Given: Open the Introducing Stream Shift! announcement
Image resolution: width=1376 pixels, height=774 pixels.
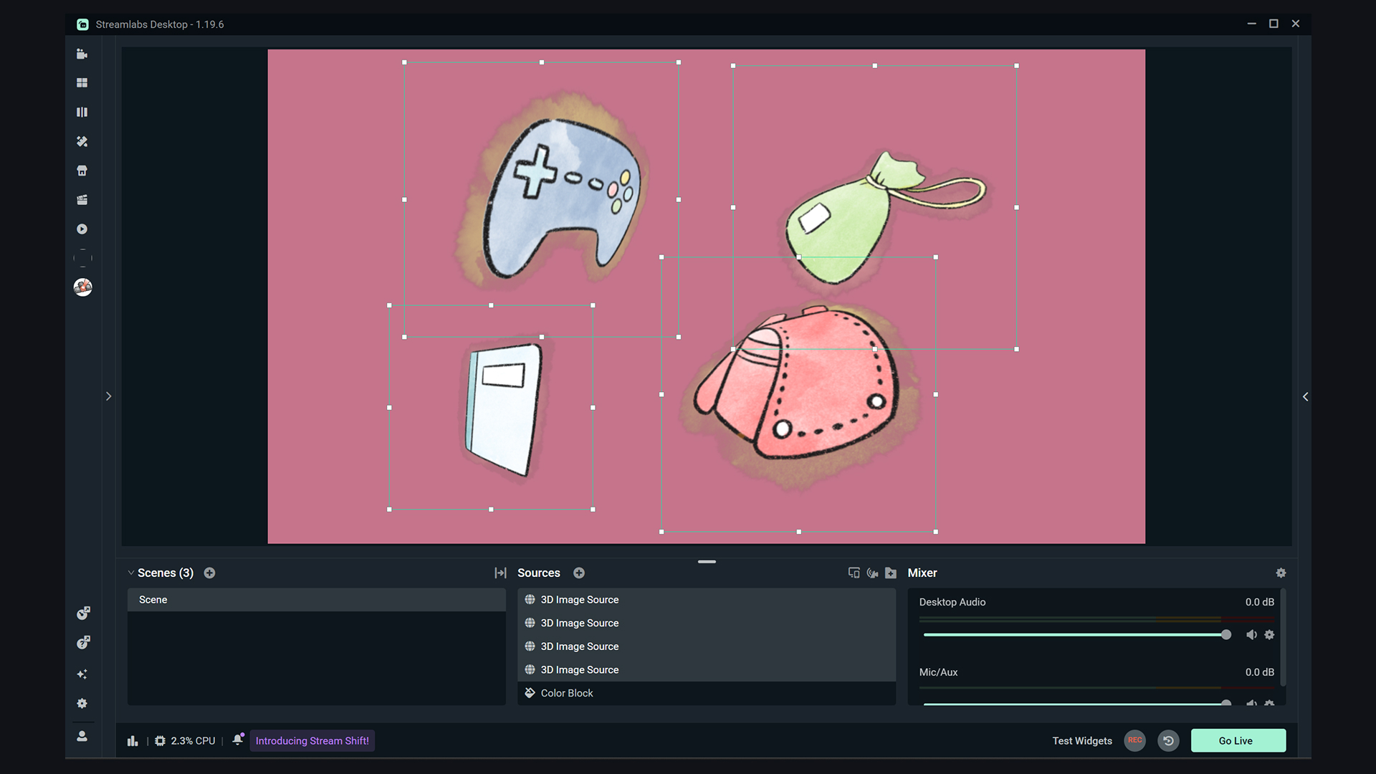Looking at the screenshot, I should point(312,741).
